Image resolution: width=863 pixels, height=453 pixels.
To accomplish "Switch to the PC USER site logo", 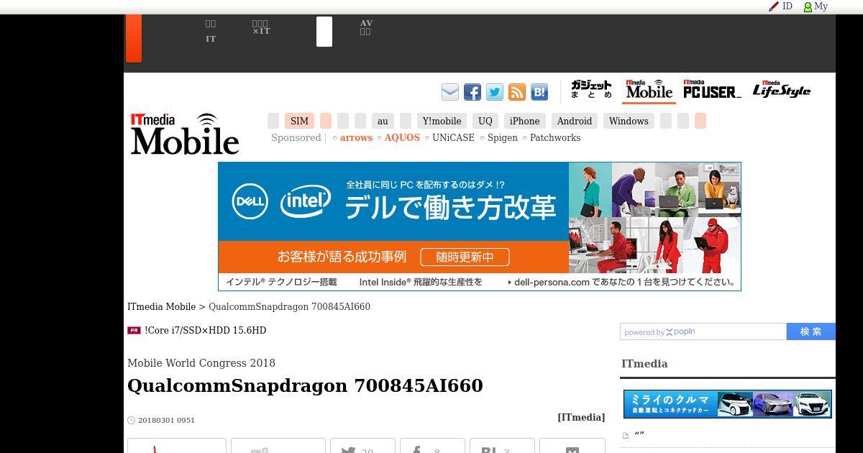I will click(712, 90).
